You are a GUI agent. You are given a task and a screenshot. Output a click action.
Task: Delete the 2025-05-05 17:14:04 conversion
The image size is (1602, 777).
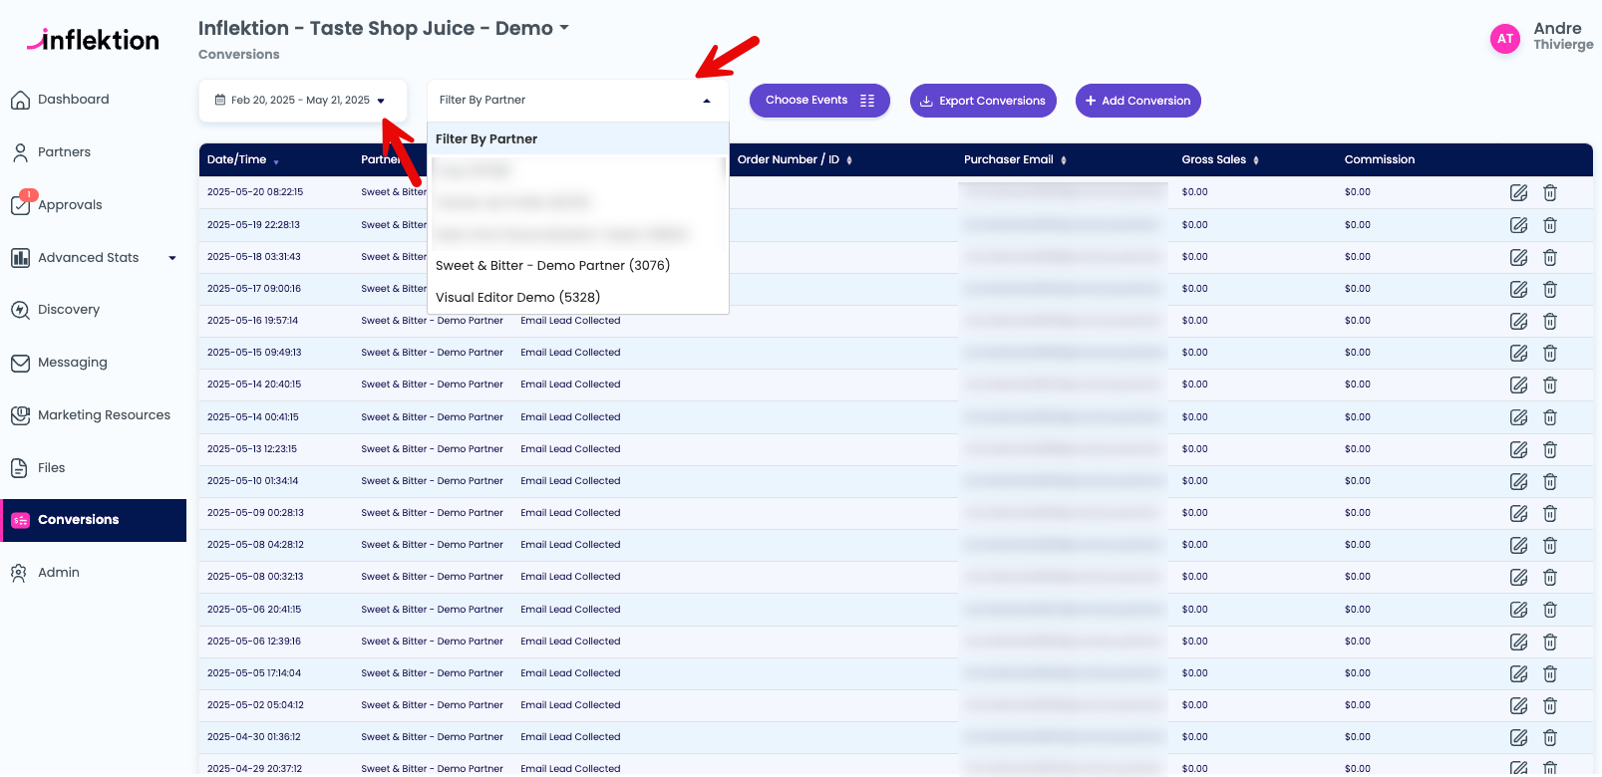click(x=1550, y=673)
